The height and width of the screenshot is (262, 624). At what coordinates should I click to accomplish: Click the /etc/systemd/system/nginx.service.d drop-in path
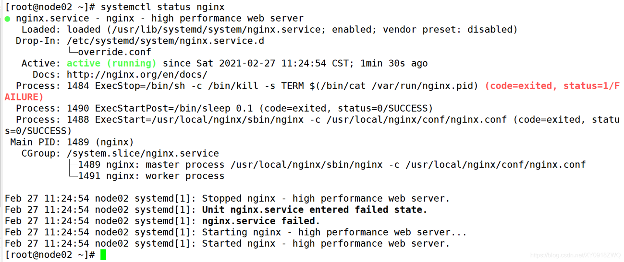point(165,41)
